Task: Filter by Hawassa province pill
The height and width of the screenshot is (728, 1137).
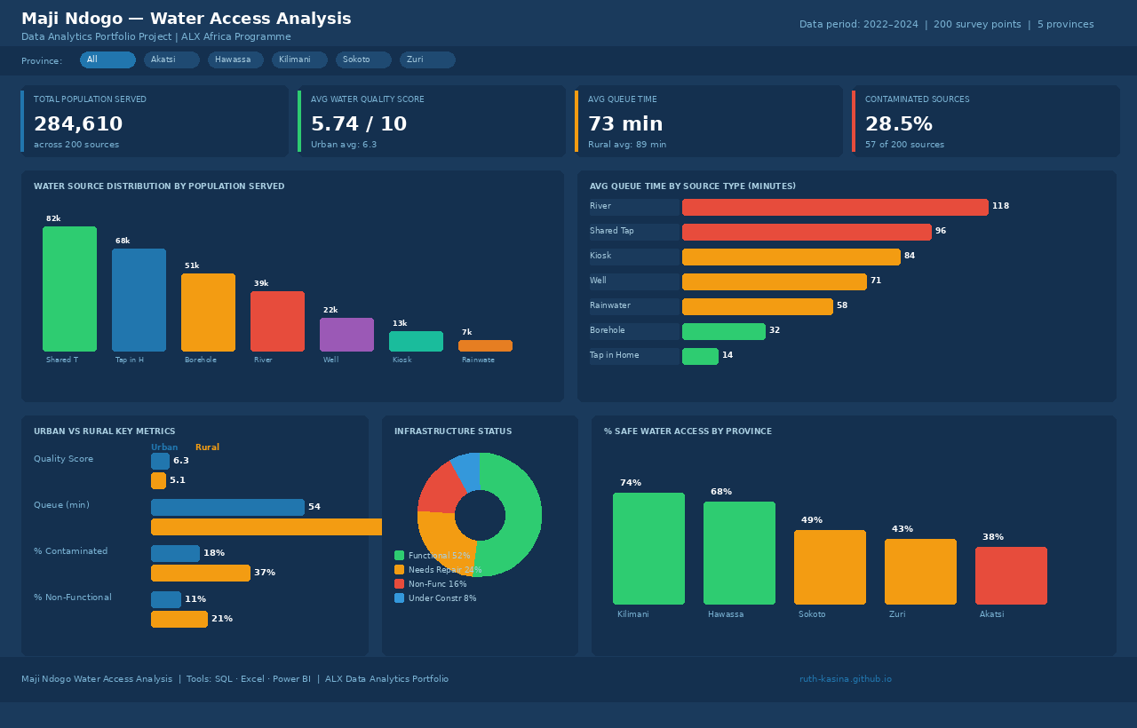Action: click(235, 59)
